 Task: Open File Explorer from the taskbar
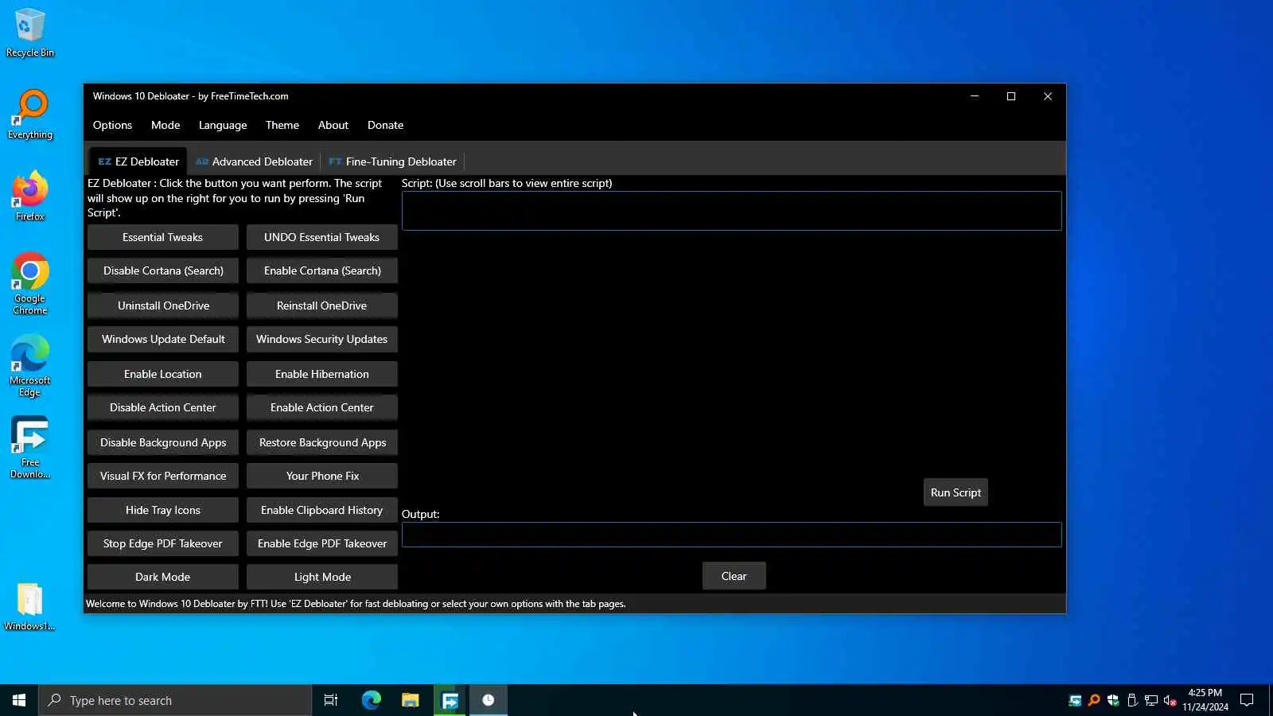coord(410,700)
